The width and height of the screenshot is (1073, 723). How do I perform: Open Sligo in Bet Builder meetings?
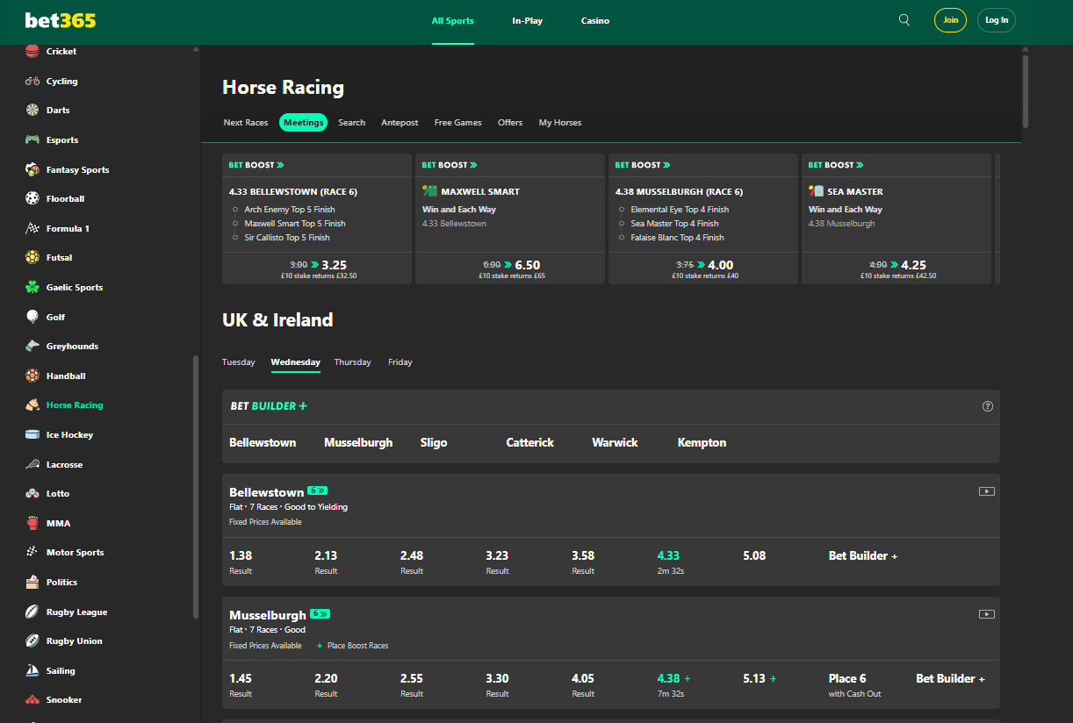coord(434,443)
